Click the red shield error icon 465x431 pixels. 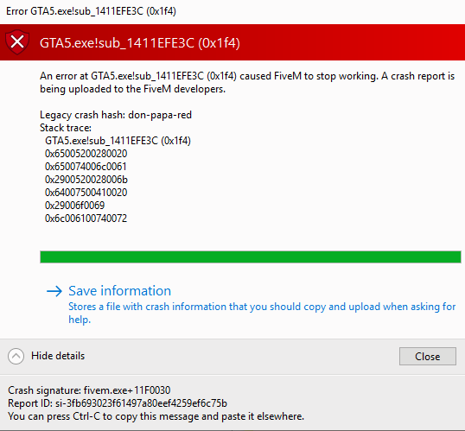(17, 41)
